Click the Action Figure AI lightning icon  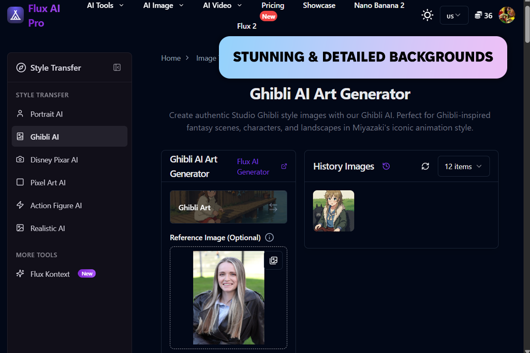(x=20, y=205)
